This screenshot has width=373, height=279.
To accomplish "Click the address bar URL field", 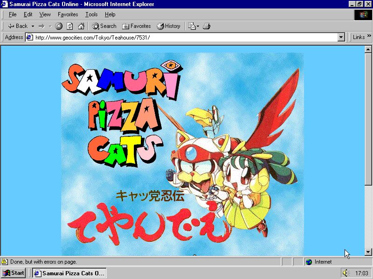I will [186, 38].
